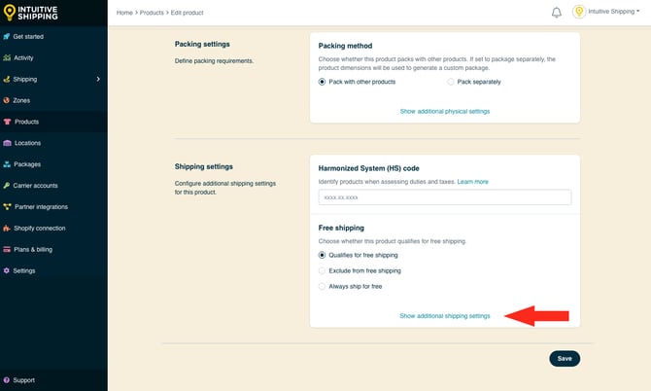The width and height of the screenshot is (651, 391).
Task: Click the Zones globe icon
Action: (x=6, y=100)
